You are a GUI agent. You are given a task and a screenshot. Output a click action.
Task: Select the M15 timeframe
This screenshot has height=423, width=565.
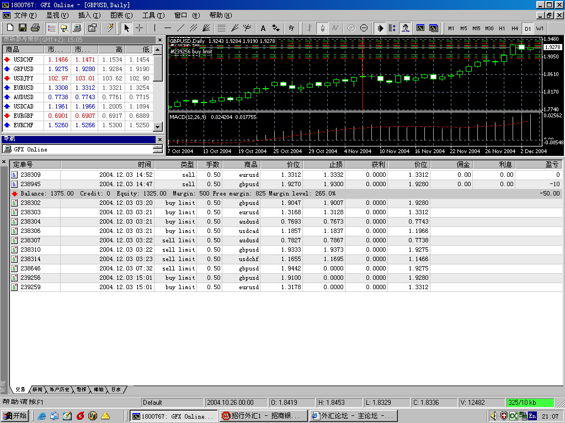coord(476,28)
